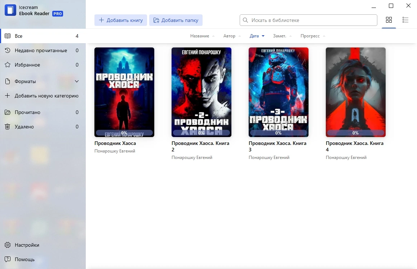This screenshot has width=417, height=269.
Task: Click the count 4 beside Все
Action: (x=77, y=36)
